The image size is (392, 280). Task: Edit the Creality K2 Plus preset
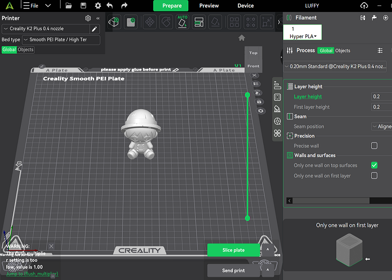[94, 29]
